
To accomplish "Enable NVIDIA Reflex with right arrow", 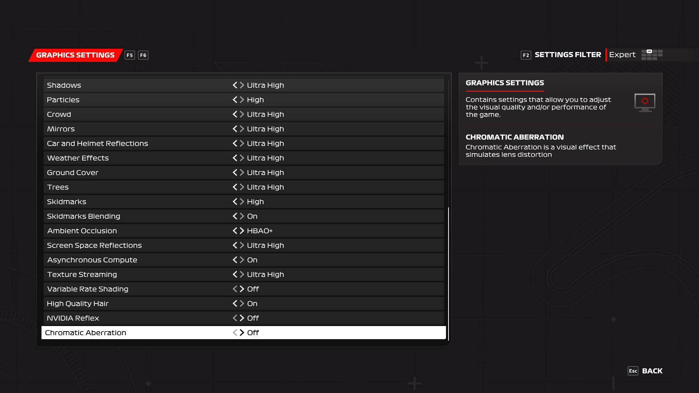I will pyautogui.click(x=242, y=318).
